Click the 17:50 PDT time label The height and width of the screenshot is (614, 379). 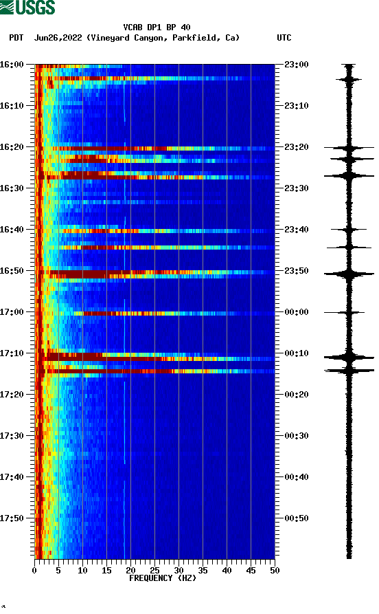pos(12,518)
